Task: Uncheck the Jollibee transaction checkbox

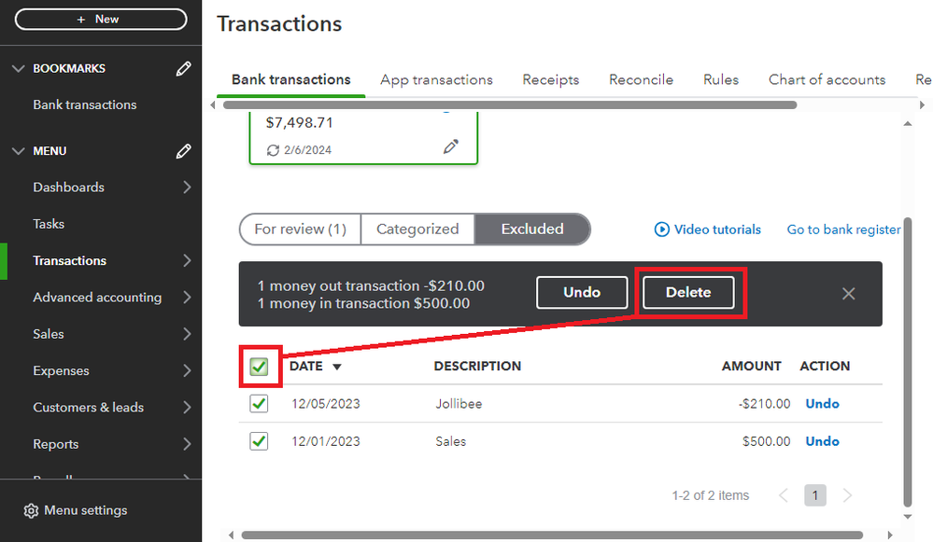Action: click(259, 404)
